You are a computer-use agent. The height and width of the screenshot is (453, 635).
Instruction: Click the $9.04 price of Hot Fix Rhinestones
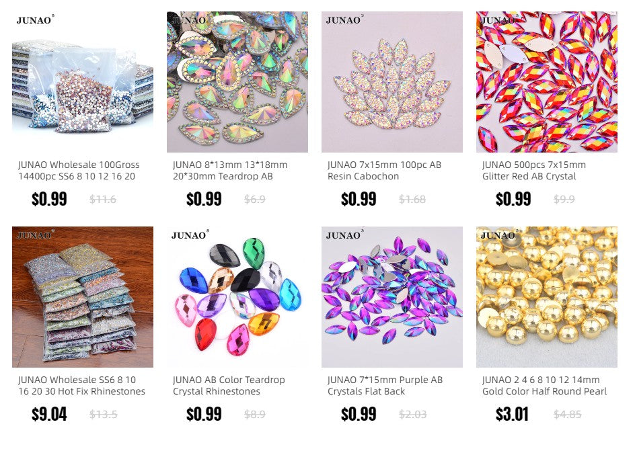(x=49, y=414)
